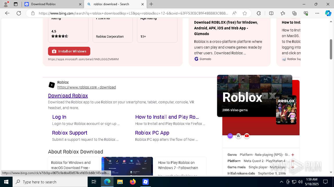Open the Roblox PC App sitelink
The width and height of the screenshot is (334, 187).
(x=152, y=133)
